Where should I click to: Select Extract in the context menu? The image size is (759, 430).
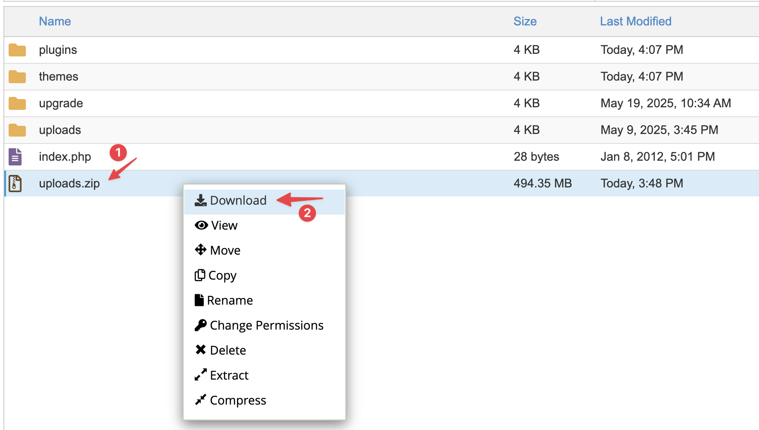point(264,376)
